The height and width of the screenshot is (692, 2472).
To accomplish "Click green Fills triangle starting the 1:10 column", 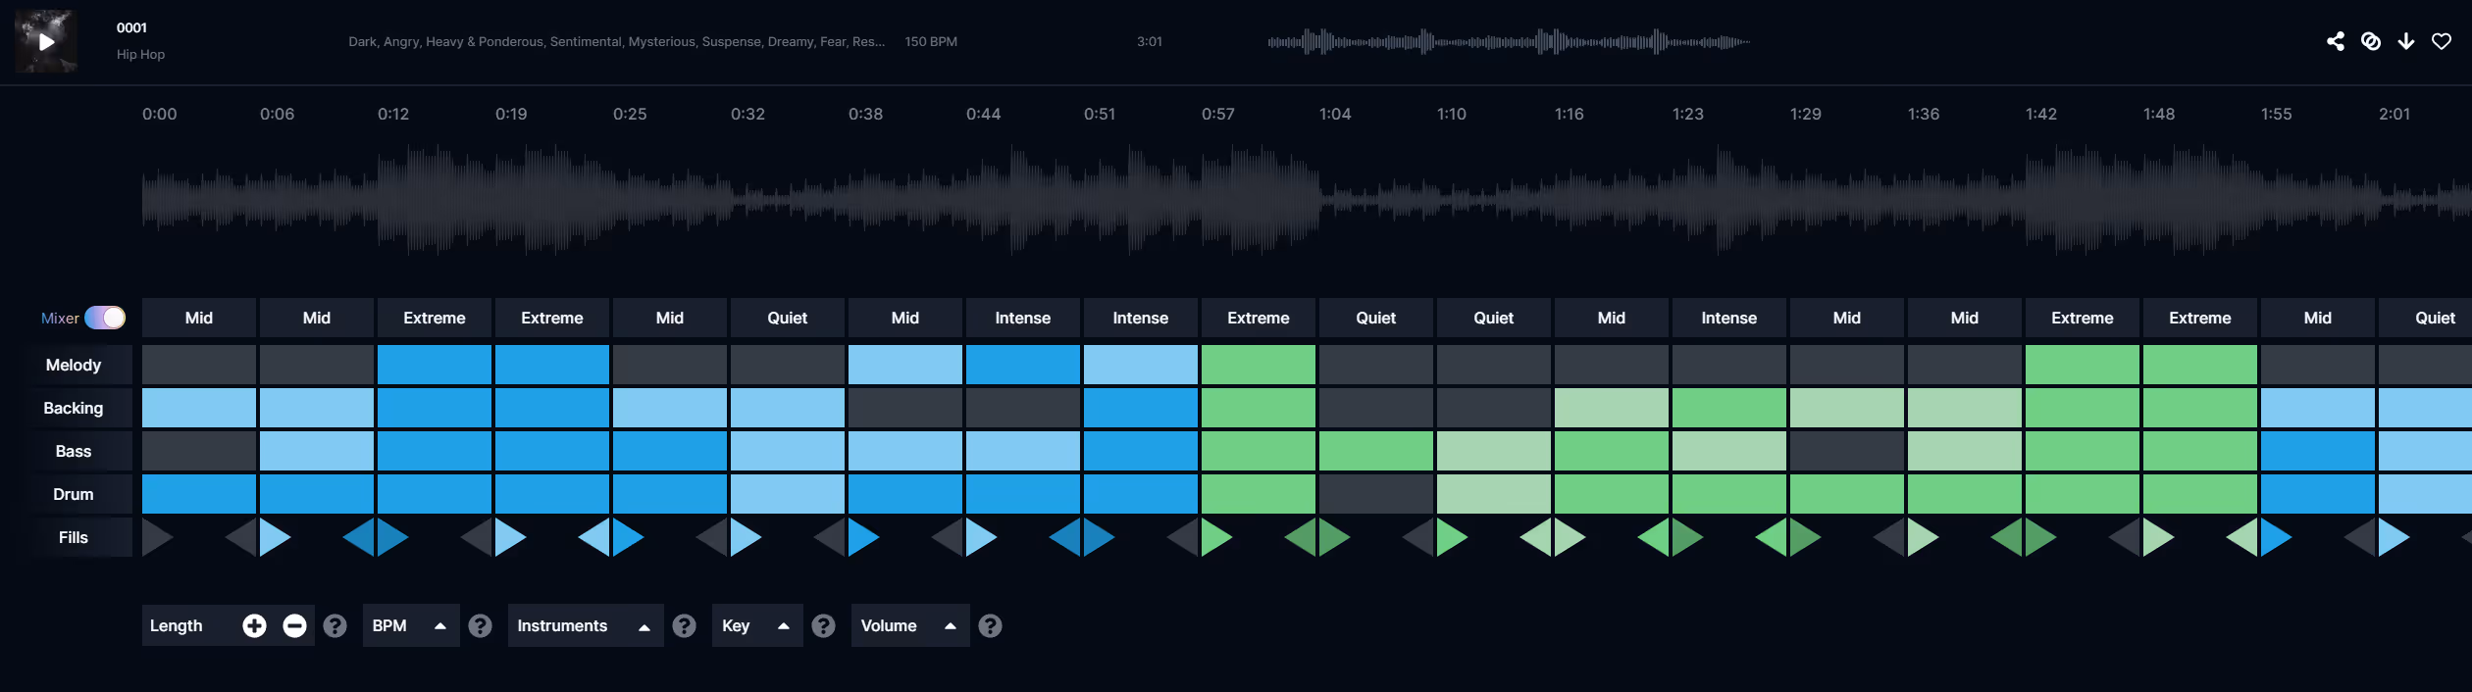I will tap(1452, 537).
